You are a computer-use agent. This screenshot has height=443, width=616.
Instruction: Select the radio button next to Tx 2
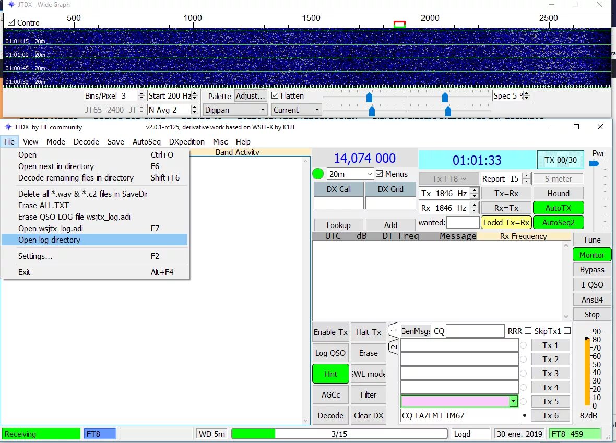(523, 360)
